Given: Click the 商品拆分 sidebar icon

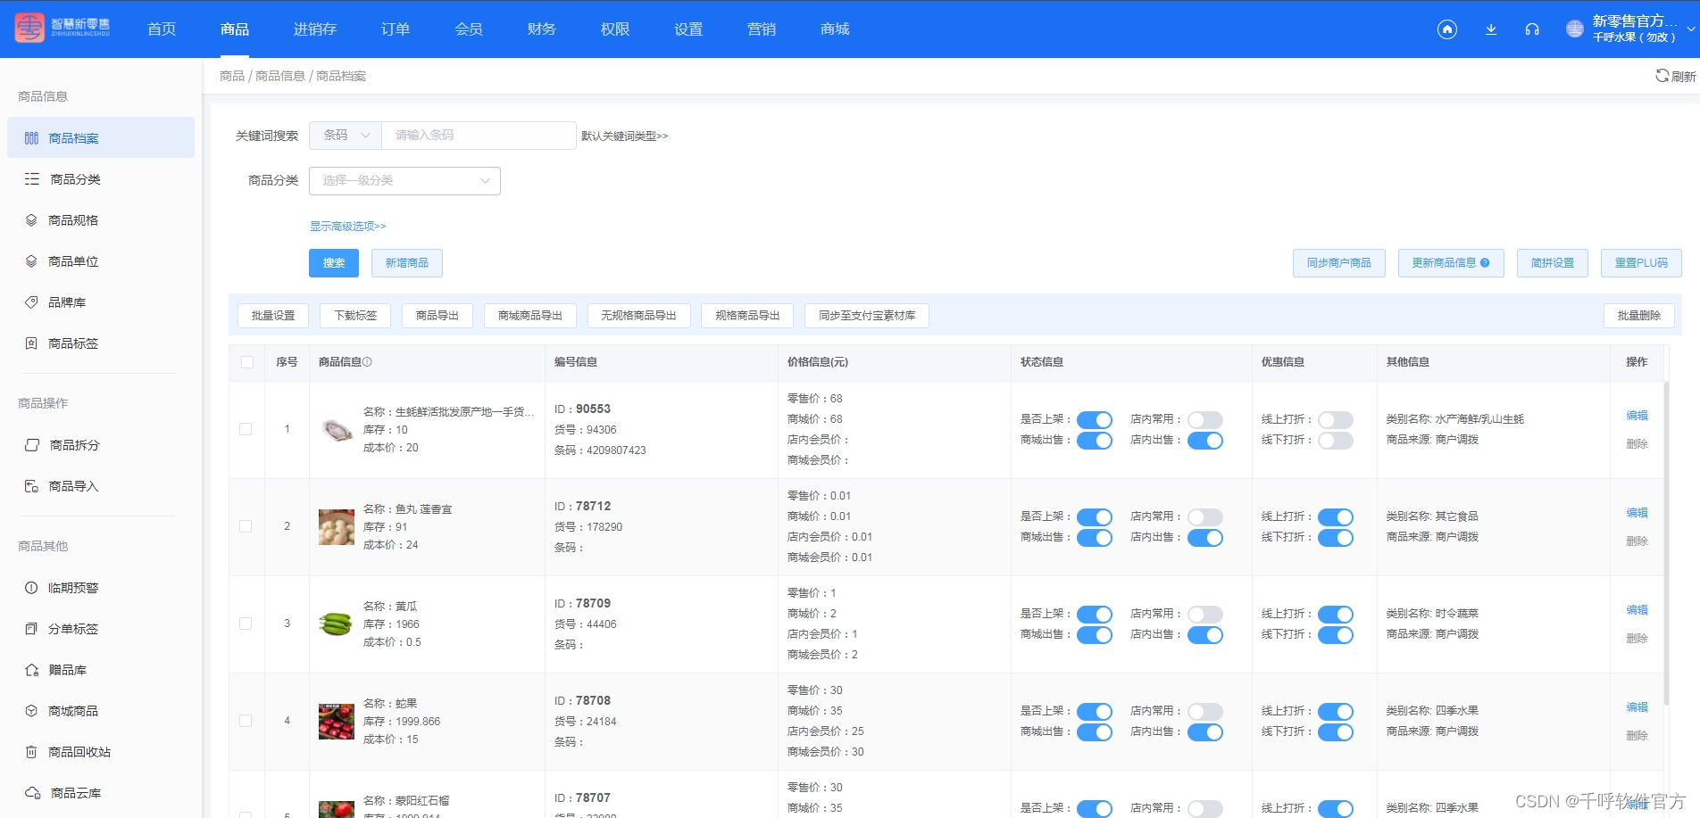Looking at the screenshot, I should point(32,445).
